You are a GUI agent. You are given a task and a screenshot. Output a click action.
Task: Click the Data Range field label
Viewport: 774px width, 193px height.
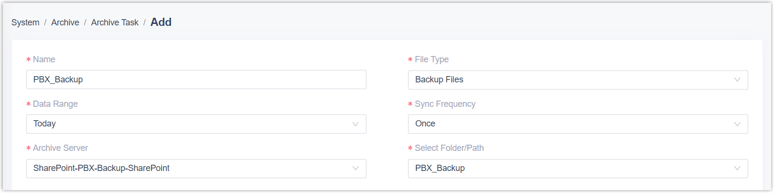coord(55,104)
